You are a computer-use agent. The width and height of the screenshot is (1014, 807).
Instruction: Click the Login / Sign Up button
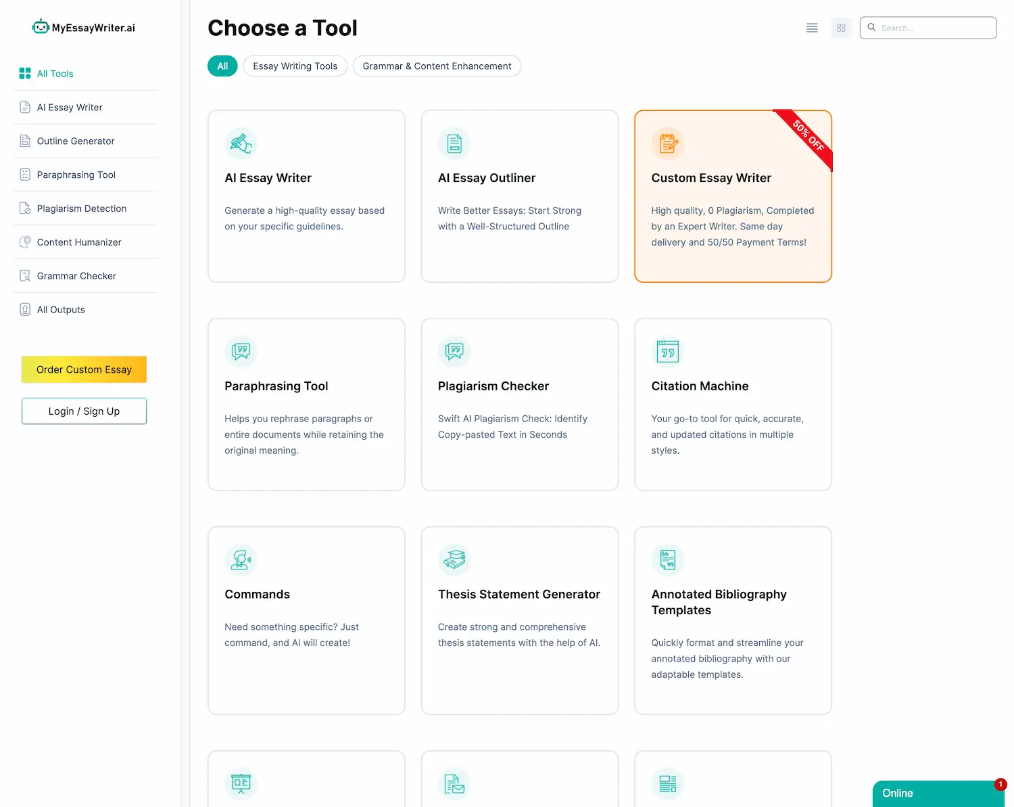[84, 411]
